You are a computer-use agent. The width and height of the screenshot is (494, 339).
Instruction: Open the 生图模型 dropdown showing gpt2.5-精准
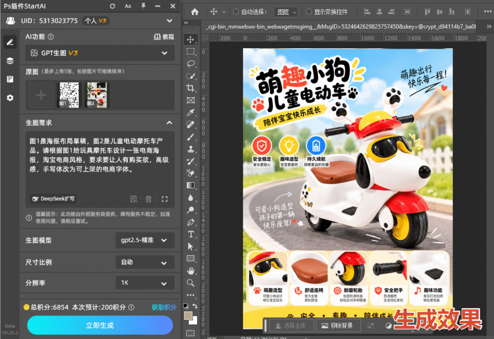click(x=145, y=241)
